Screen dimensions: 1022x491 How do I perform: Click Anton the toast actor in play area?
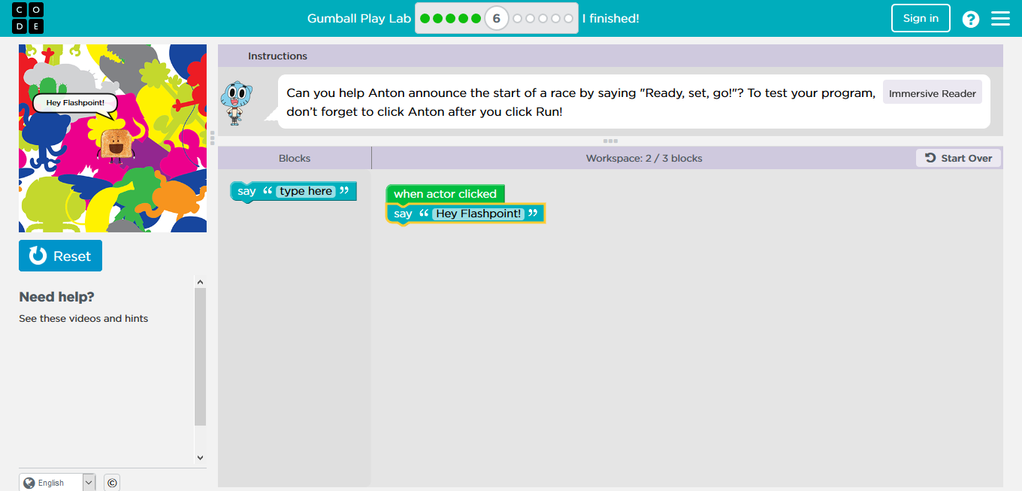115,146
